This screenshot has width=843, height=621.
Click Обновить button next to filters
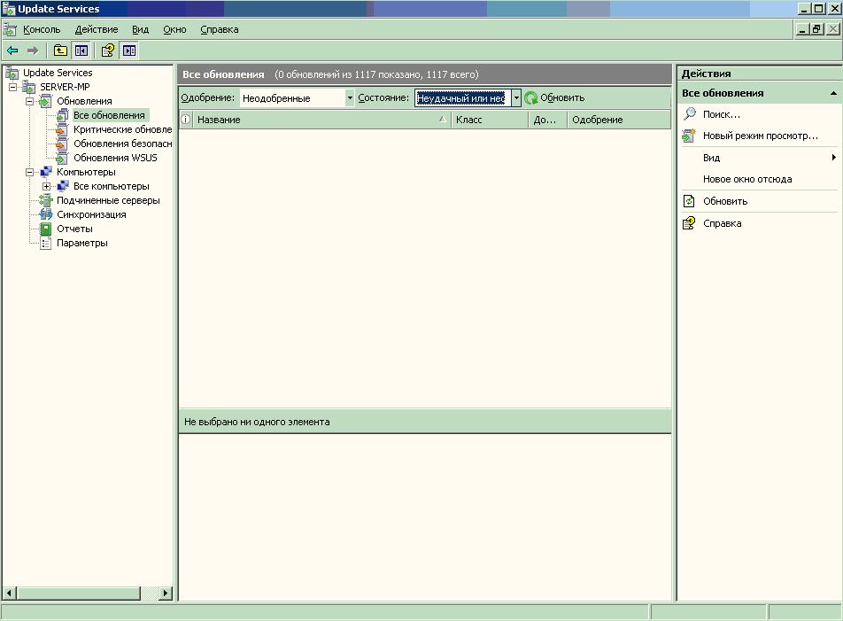click(555, 97)
